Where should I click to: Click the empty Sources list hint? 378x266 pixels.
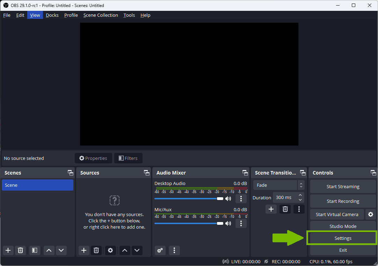click(114, 221)
